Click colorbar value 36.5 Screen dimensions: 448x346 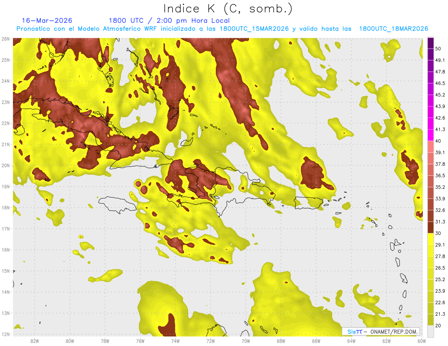440,175
